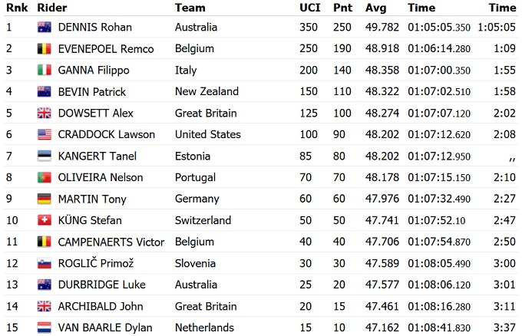Sort table by the Pnt column header

point(342,8)
